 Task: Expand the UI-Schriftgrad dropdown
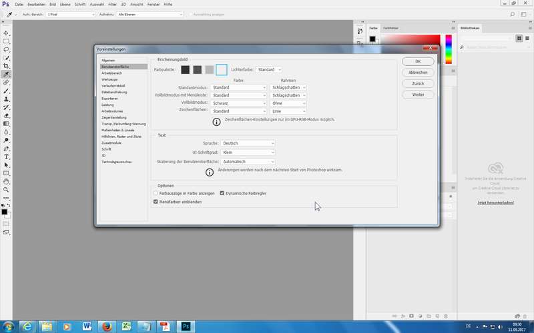tap(248, 153)
